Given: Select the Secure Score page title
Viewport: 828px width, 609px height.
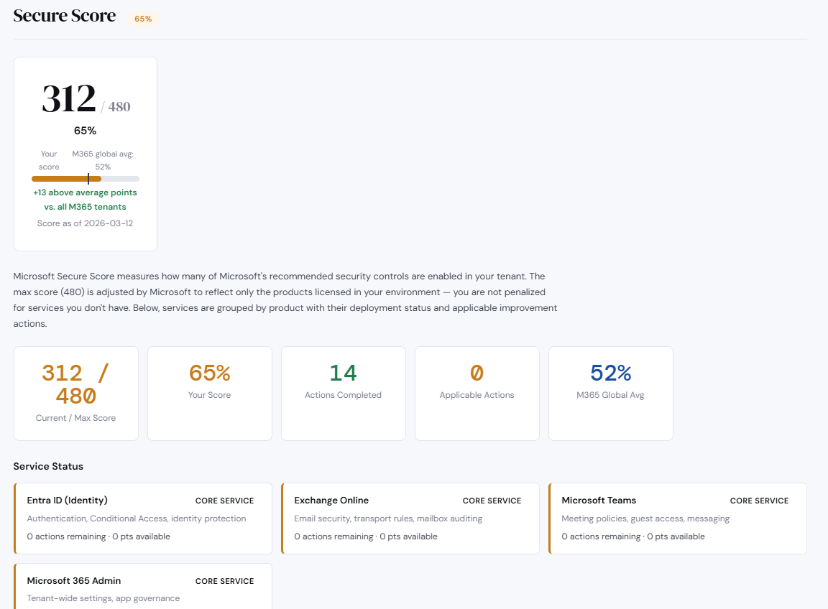Looking at the screenshot, I should click(64, 15).
